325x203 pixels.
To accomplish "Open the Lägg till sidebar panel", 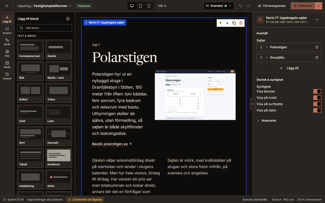I will click(x=7, y=19).
